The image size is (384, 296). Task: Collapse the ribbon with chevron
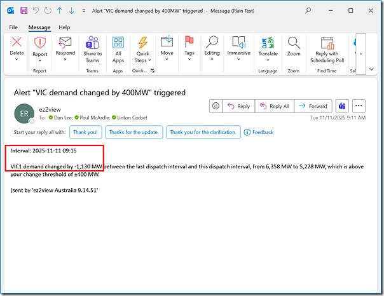pos(371,69)
